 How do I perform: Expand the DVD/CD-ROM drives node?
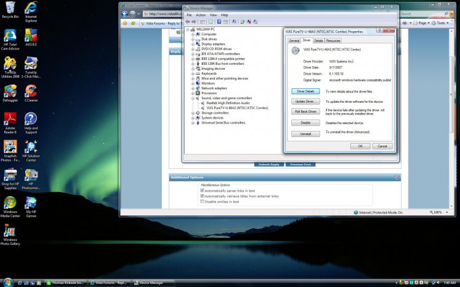(x=193, y=49)
